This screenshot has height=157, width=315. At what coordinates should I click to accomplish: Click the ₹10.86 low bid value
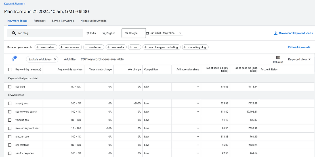pyautogui.click(x=224, y=87)
